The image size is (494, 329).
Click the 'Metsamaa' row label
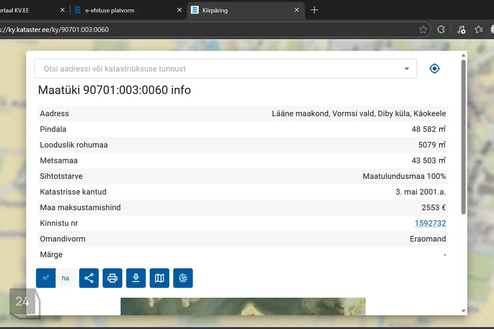click(59, 160)
